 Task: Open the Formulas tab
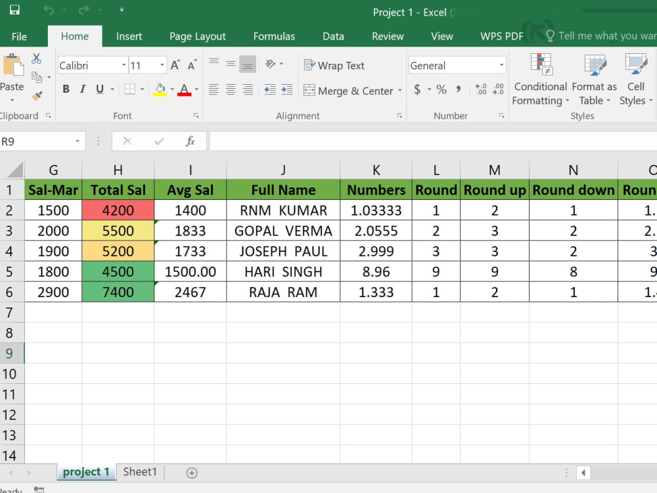(x=274, y=36)
